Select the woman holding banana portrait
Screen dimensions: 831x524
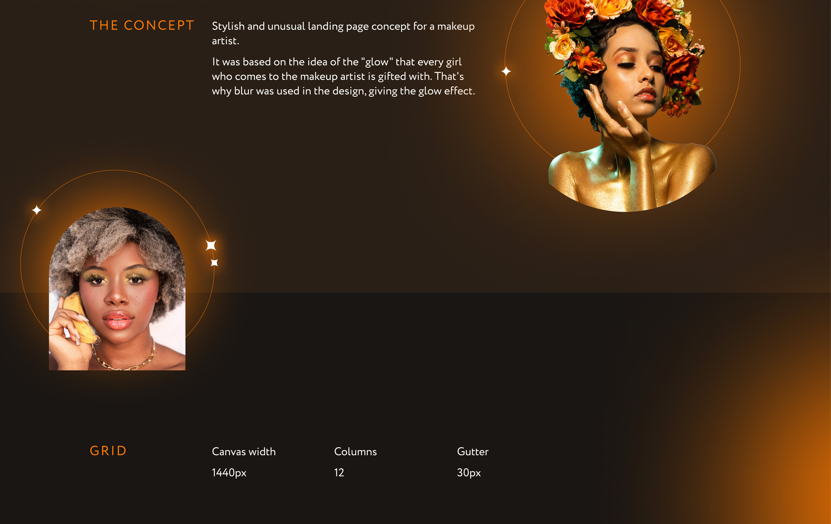pyautogui.click(x=117, y=289)
